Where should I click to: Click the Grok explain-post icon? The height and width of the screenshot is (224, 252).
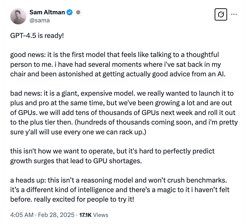[221, 15]
